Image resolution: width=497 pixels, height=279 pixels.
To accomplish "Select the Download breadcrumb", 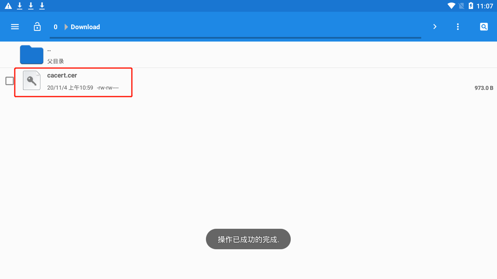I will tap(85, 27).
